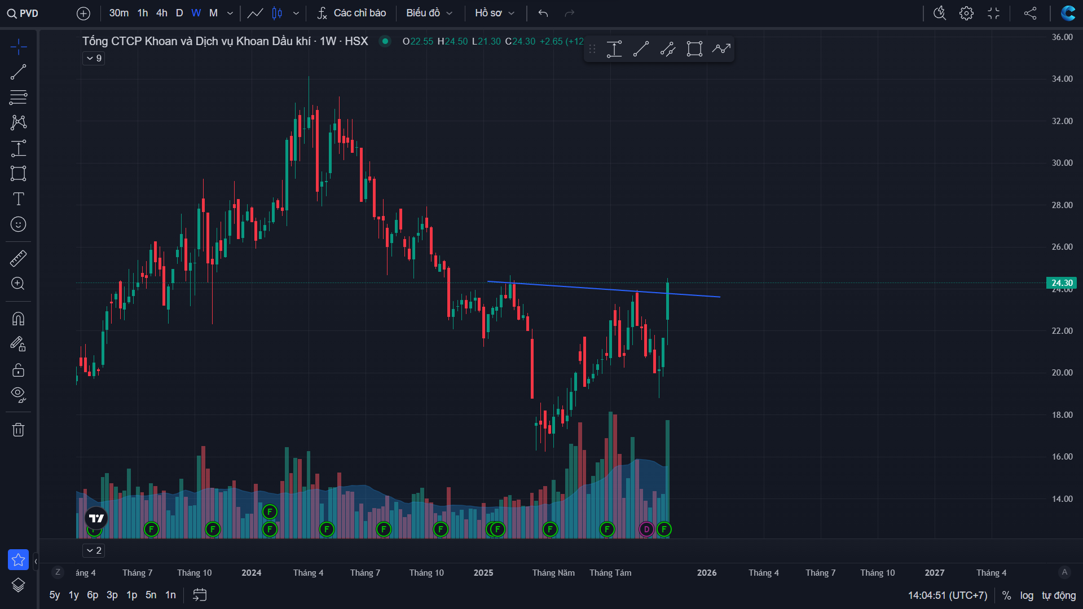Open the Fibonacci retracement tool
This screenshot has height=609, width=1083.
click(x=18, y=97)
